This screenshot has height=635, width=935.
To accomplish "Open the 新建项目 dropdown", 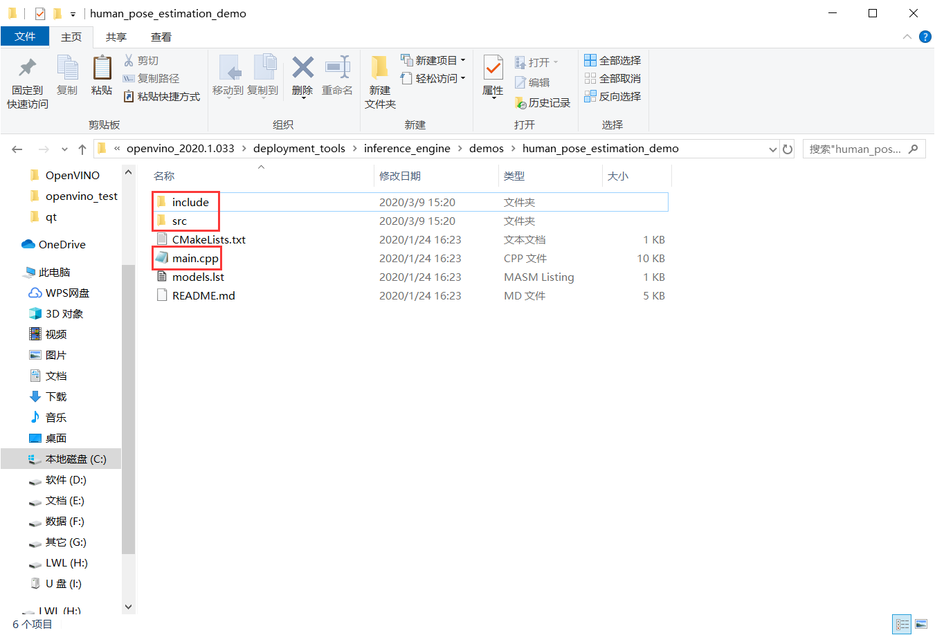I will pos(463,59).
